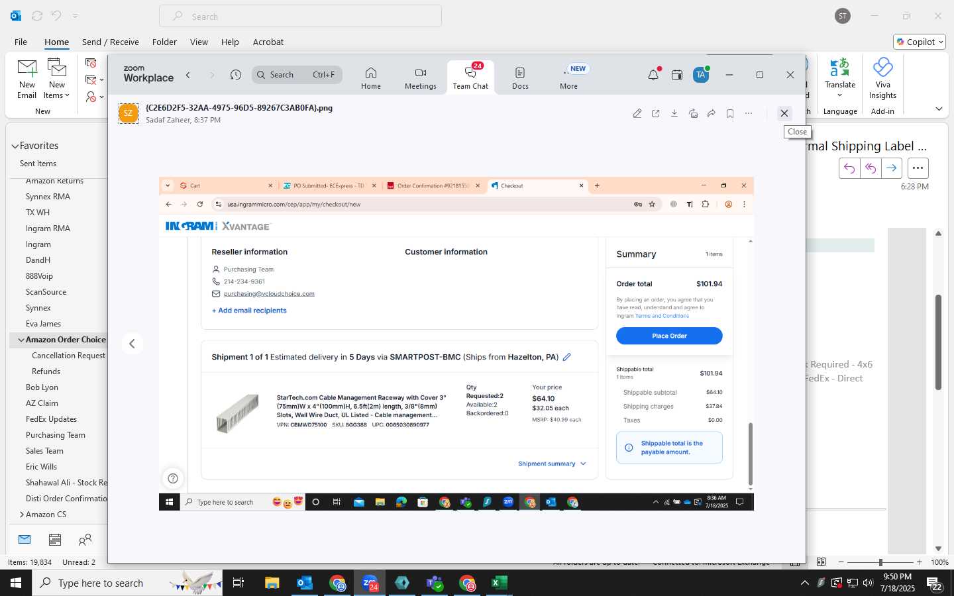The image size is (954, 596).
Task: Open the Eva James folder
Action: (43, 324)
